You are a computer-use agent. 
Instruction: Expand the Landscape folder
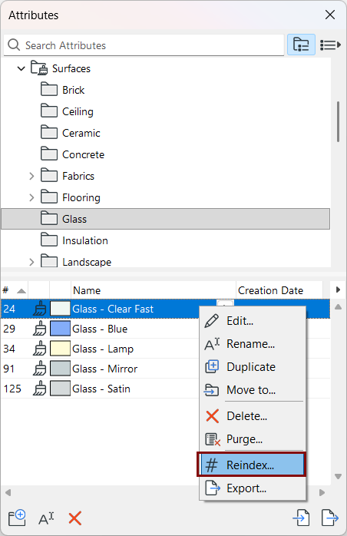[31, 262]
